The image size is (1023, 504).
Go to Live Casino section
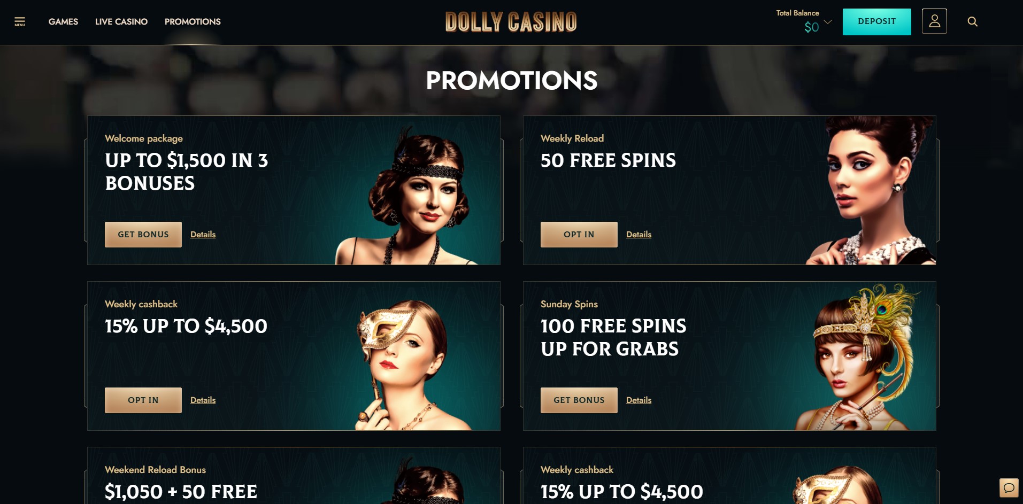(121, 22)
